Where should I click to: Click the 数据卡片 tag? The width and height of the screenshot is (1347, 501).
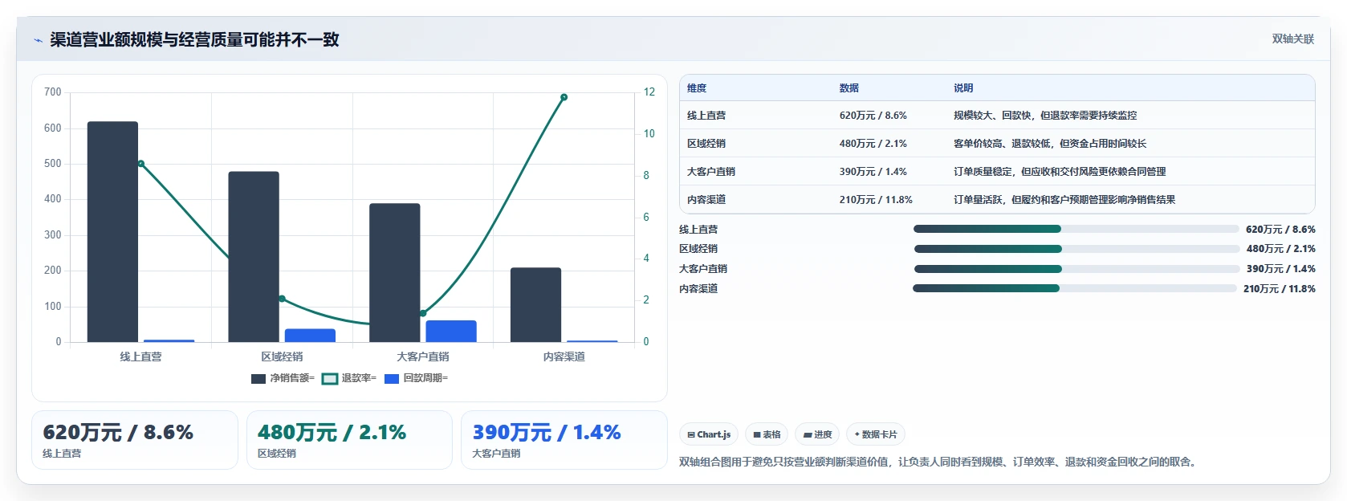876,434
